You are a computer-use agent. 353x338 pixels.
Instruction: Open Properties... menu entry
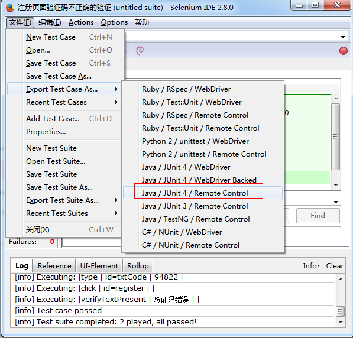click(x=65, y=132)
